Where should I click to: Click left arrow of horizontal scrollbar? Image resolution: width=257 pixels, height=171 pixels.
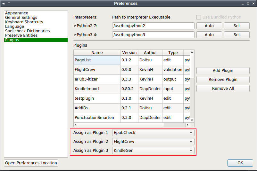tap(76, 125)
